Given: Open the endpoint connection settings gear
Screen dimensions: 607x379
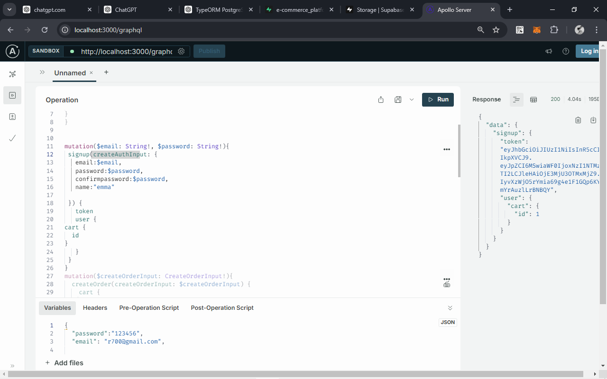Looking at the screenshot, I should [x=181, y=51].
